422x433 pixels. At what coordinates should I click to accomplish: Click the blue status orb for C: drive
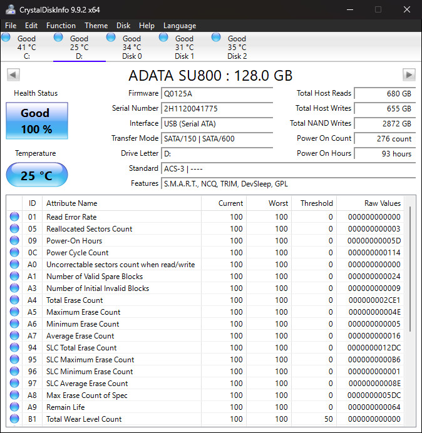(6, 38)
